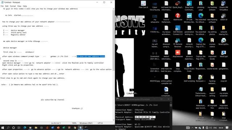The height and width of the screenshot is (130, 232).
Task: Open taskbar Search icon
Action: pyautogui.click(x=8, y=127)
